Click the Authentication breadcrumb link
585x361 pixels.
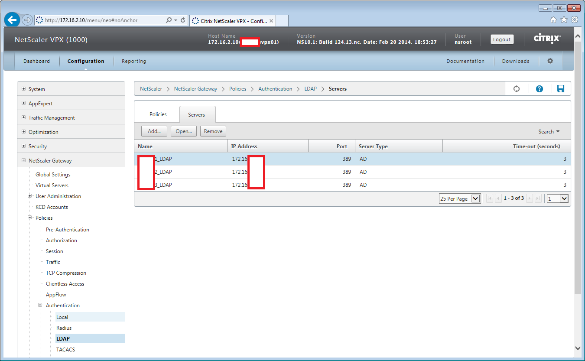coord(275,89)
